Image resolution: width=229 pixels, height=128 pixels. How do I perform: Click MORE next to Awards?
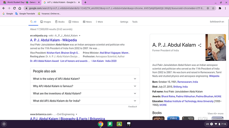218,96
